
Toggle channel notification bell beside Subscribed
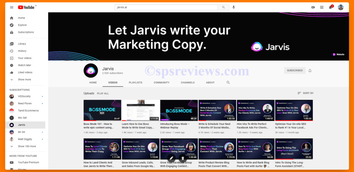[310, 70]
